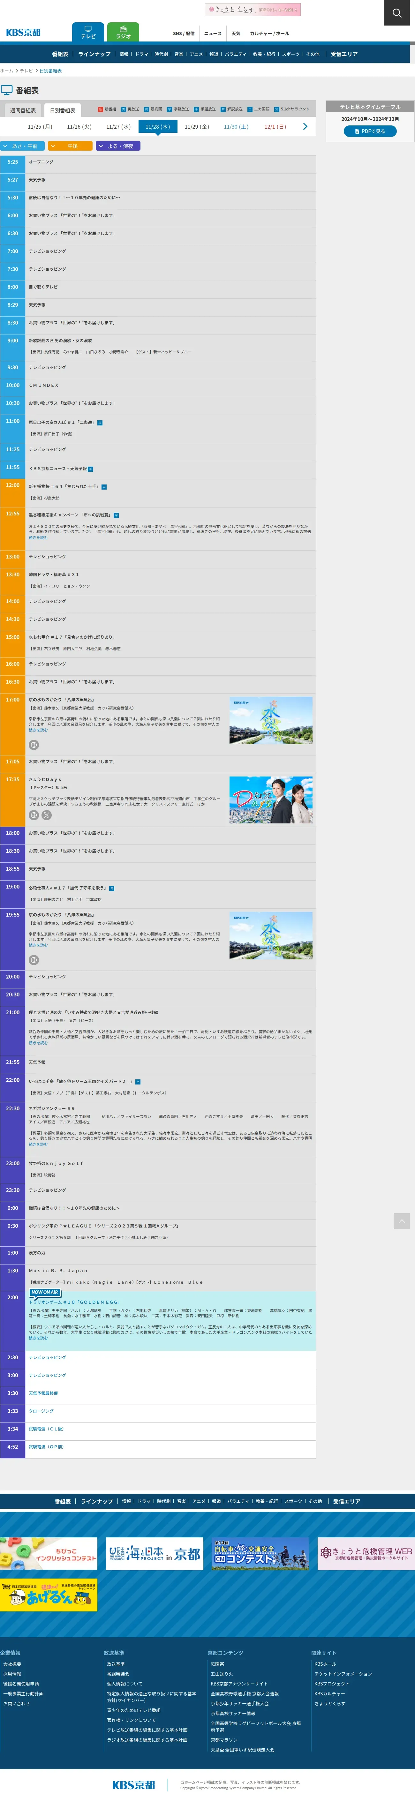
Task: Open the PDFで見る timetable button
Action: [x=370, y=131]
